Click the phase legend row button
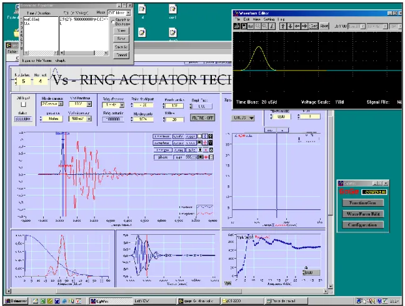 (162, 157)
